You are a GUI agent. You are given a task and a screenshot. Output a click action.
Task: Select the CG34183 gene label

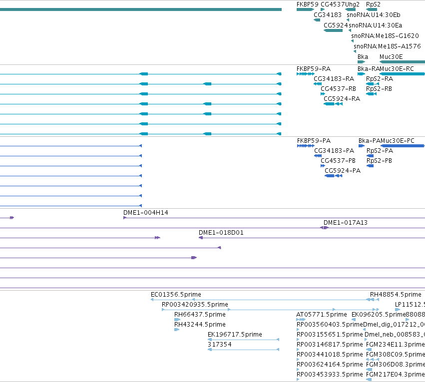(328, 15)
